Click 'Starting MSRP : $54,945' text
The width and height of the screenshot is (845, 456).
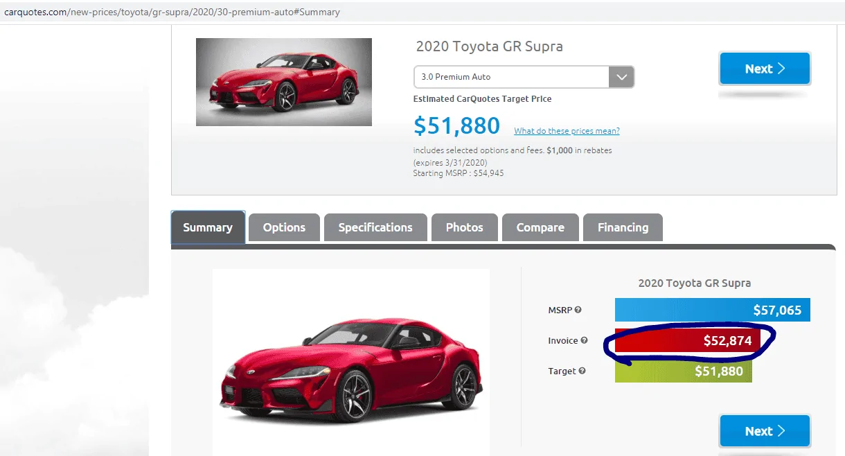coord(459,173)
